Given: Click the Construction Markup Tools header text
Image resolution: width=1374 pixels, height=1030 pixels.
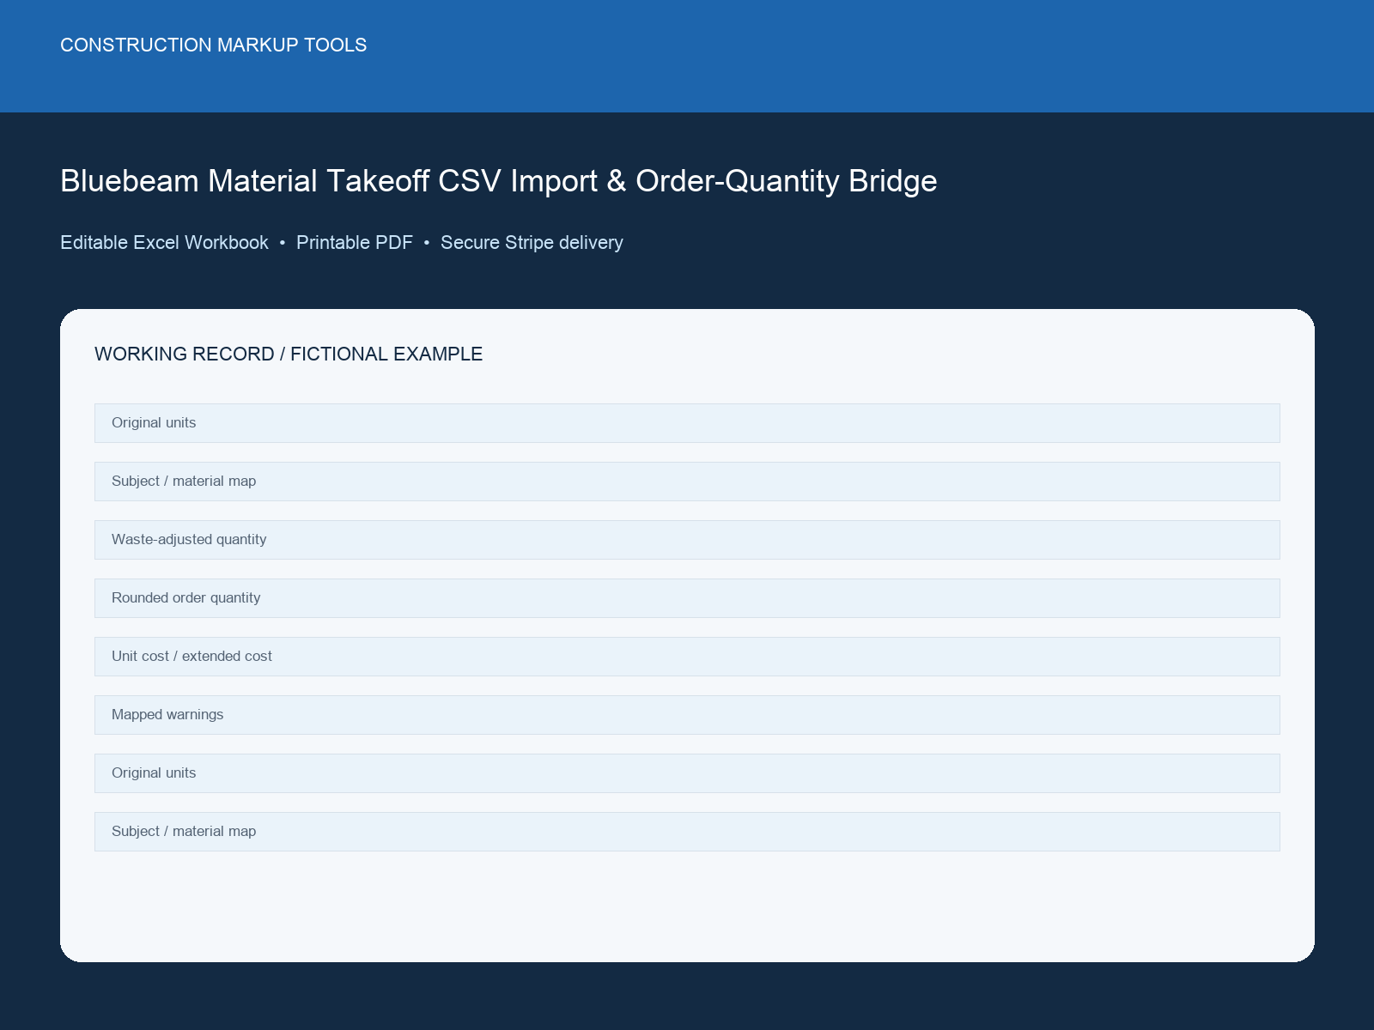Looking at the screenshot, I should point(213,45).
